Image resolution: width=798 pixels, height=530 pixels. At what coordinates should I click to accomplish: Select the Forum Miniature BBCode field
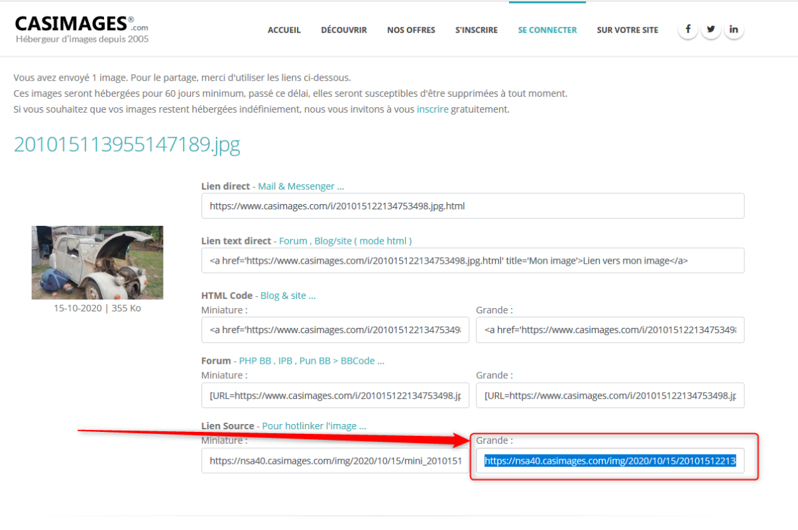pyautogui.click(x=335, y=396)
